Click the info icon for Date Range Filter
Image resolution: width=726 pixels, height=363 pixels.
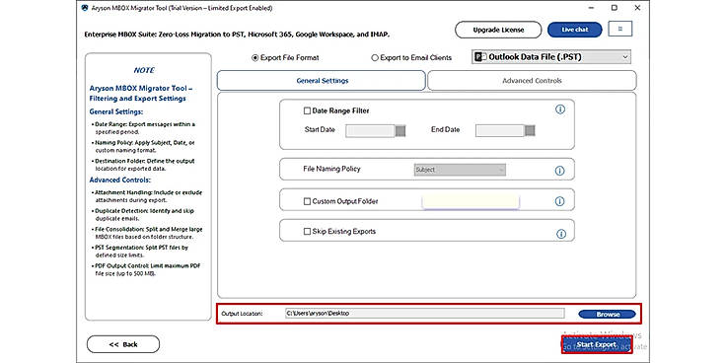click(x=559, y=109)
